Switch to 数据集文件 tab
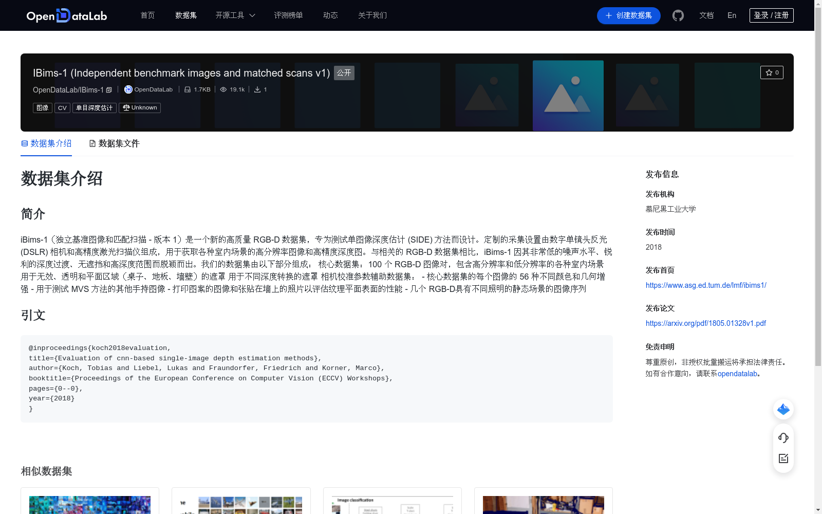 point(114,143)
